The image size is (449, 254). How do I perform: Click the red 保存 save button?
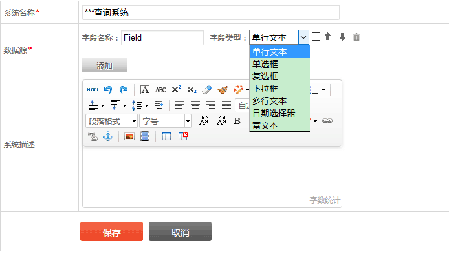coord(111,231)
